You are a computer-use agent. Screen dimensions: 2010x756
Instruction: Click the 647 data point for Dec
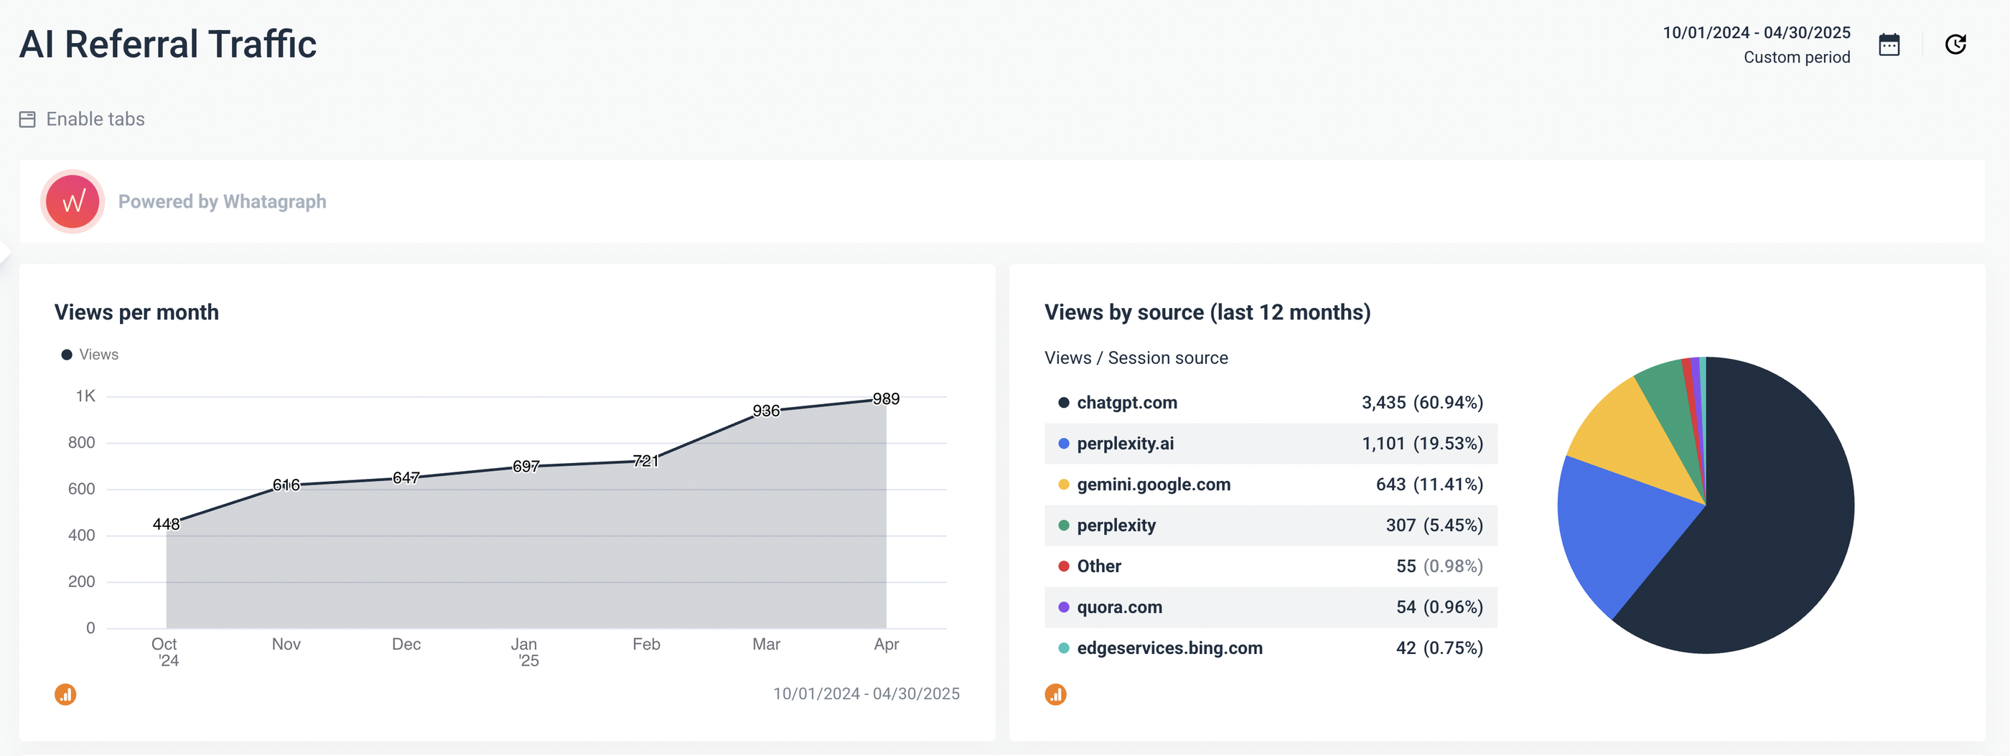coord(406,477)
